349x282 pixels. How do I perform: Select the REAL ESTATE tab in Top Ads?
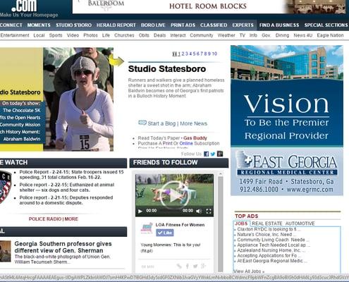click(x=267, y=223)
